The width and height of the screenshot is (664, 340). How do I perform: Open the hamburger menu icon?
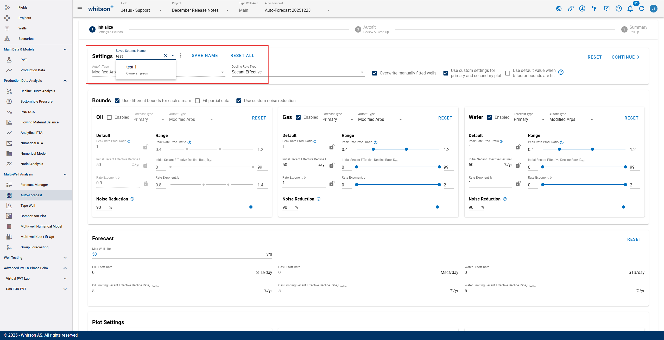pyautogui.click(x=80, y=9)
